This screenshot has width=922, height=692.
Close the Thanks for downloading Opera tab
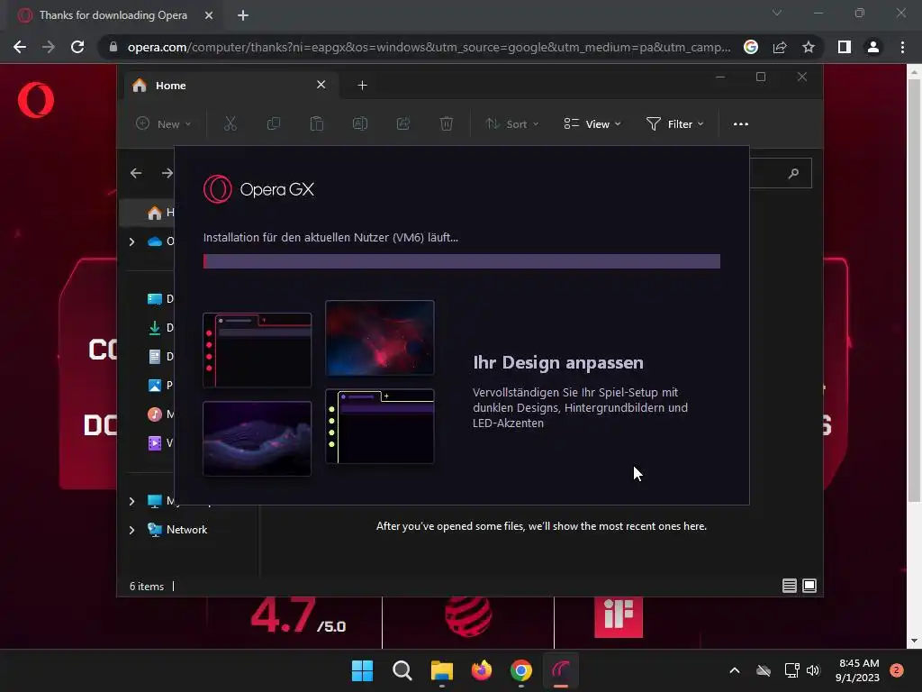(x=209, y=15)
